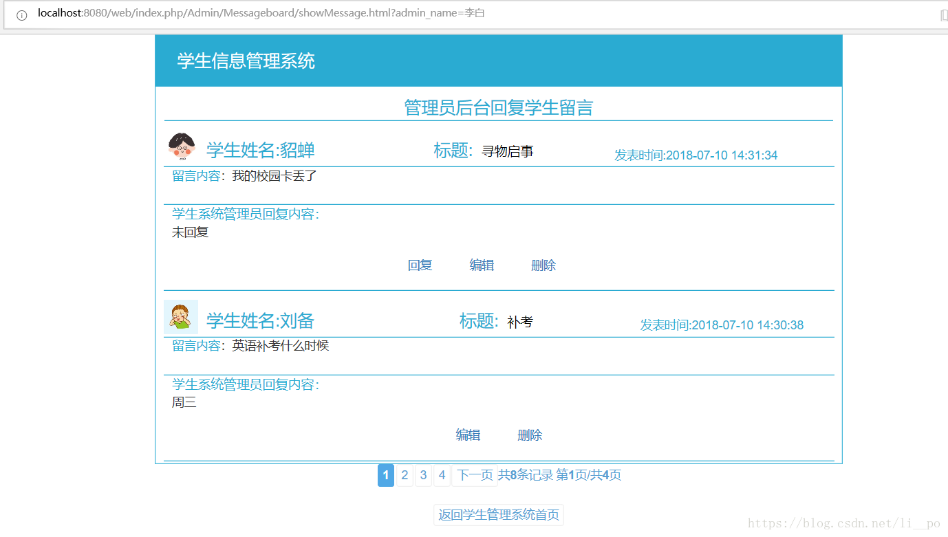The width and height of the screenshot is (948, 537).
Task: Click the 第1页/共4页 page indicator
Action: (x=589, y=475)
